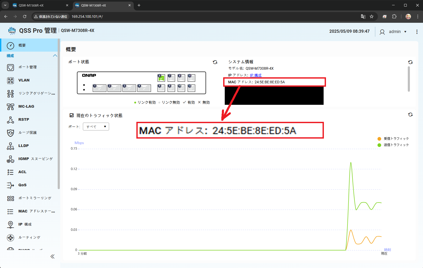Open MC-LAG configuration icon
The image size is (423, 268).
[10, 107]
